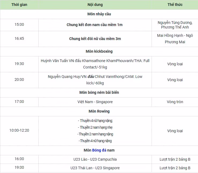Screen dimensions: 198x173
Task: Click the Môn Rowing section heading
Action: [99, 111]
